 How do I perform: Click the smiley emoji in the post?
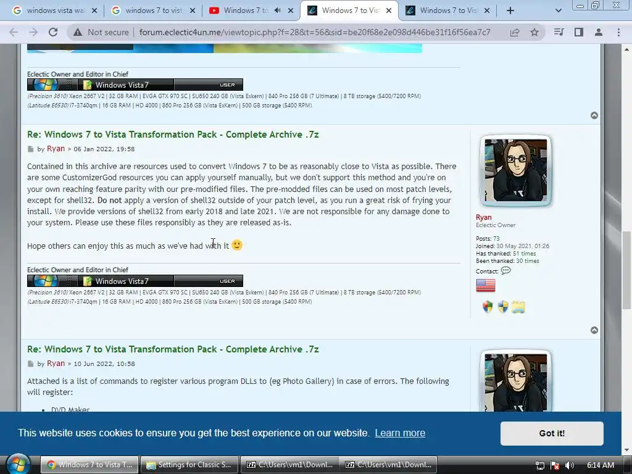pyautogui.click(x=237, y=245)
